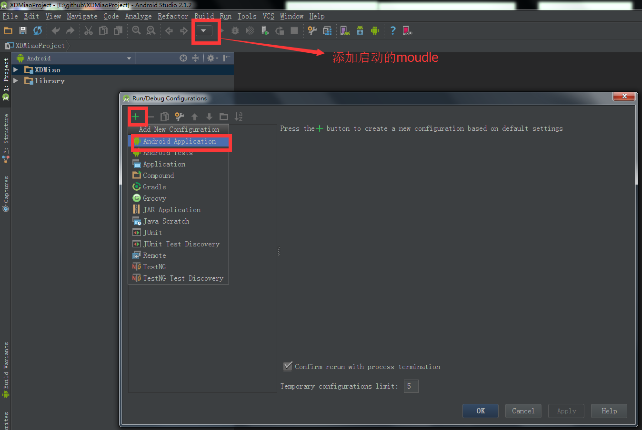Viewport: 642px width, 430px height.
Task: Click the Edit Defaults wrench icon
Action: point(179,117)
